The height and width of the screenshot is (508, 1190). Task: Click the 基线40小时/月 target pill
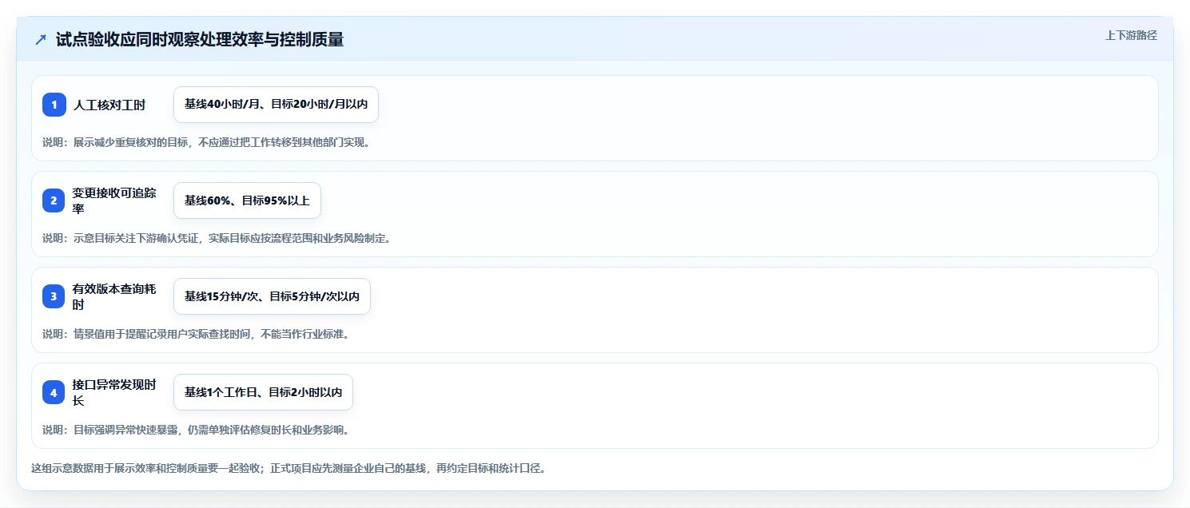point(276,105)
